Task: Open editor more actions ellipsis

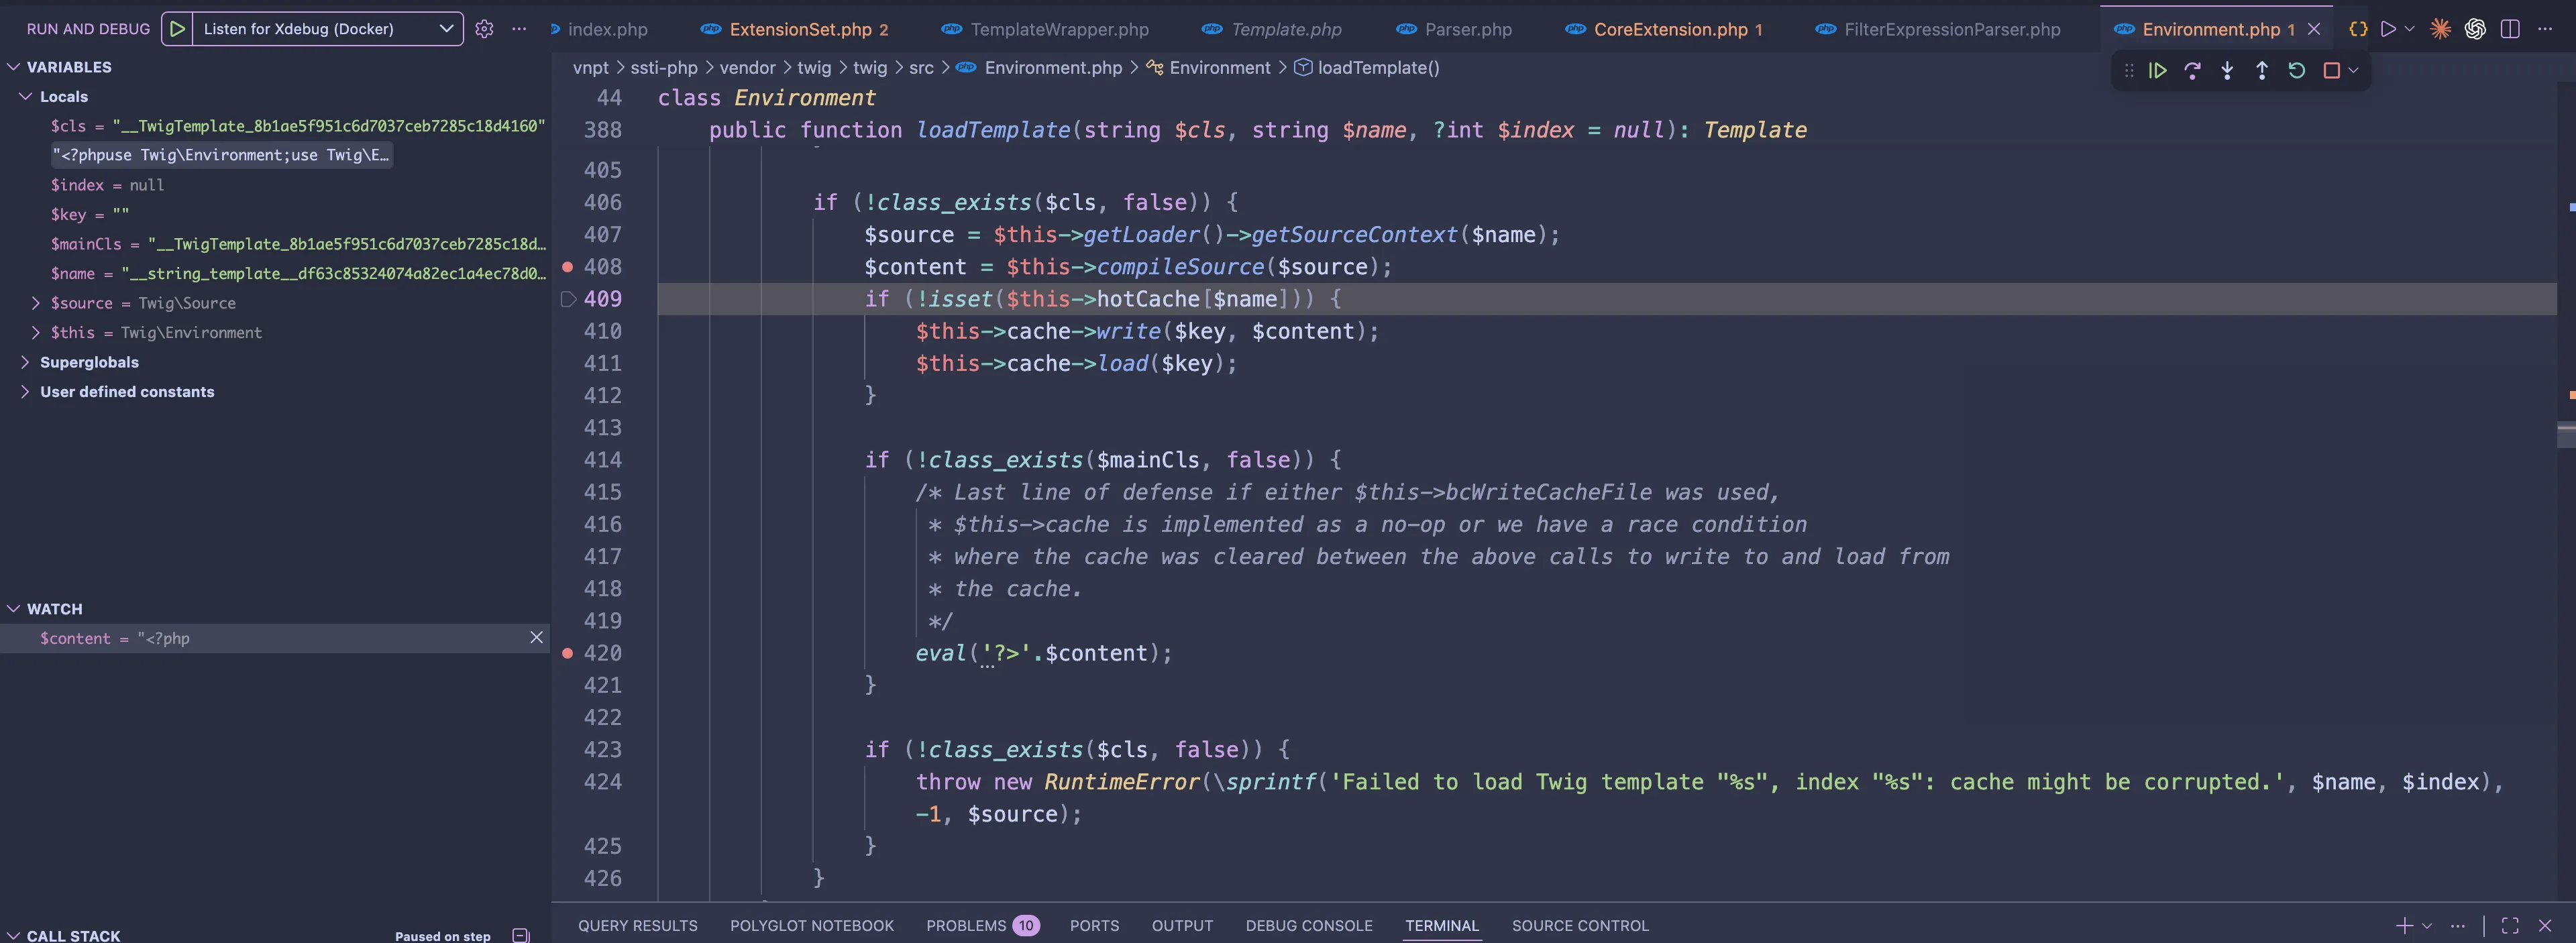Action: pos(2545,29)
